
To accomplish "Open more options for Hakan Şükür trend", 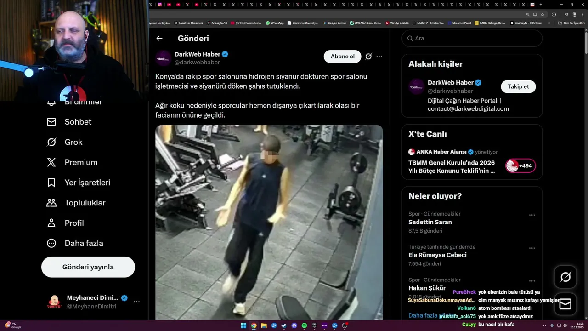I will click(x=532, y=281).
